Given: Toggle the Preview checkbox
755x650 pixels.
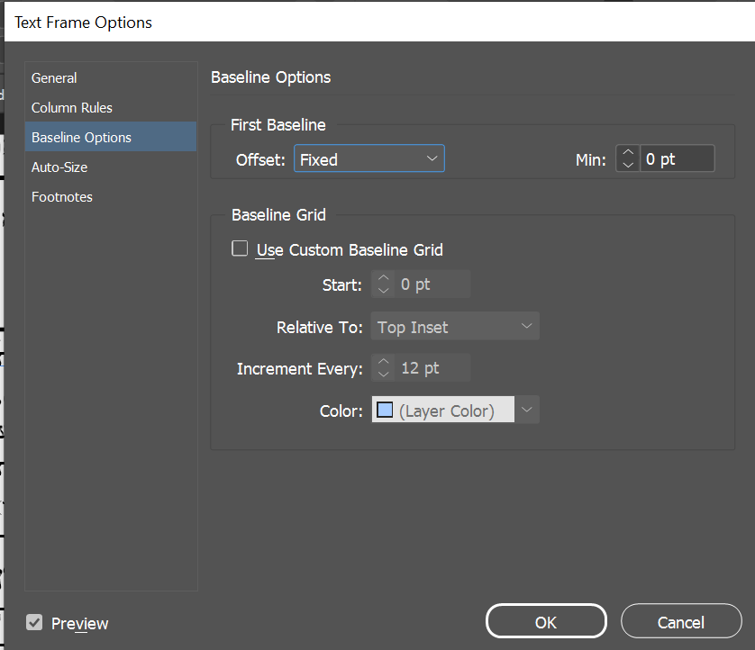Looking at the screenshot, I should coord(34,622).
